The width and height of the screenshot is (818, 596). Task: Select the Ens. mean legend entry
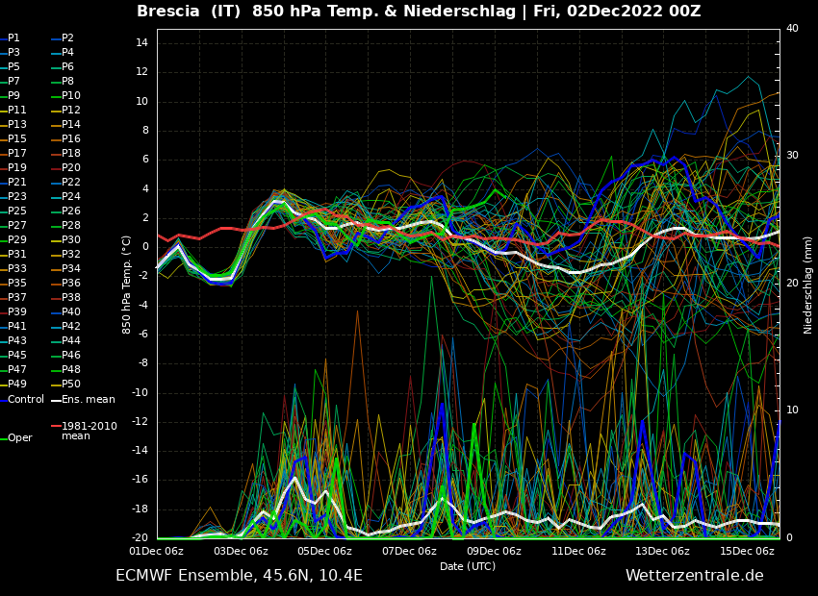pyautogui.click(x=88, y=399)
